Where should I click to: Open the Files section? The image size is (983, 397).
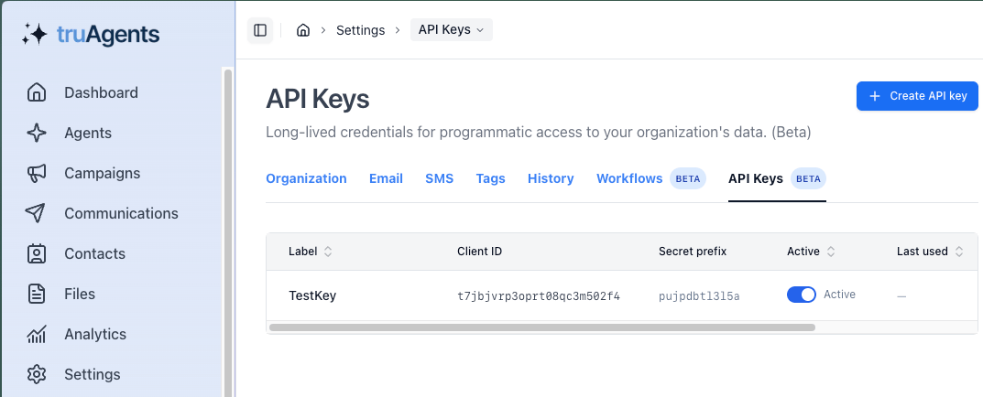[x=80, y=294]
